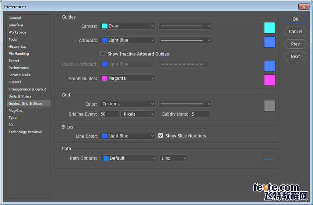Click the Path line preview thumbnail
313x205 pixels.
[x=269, y=159]
